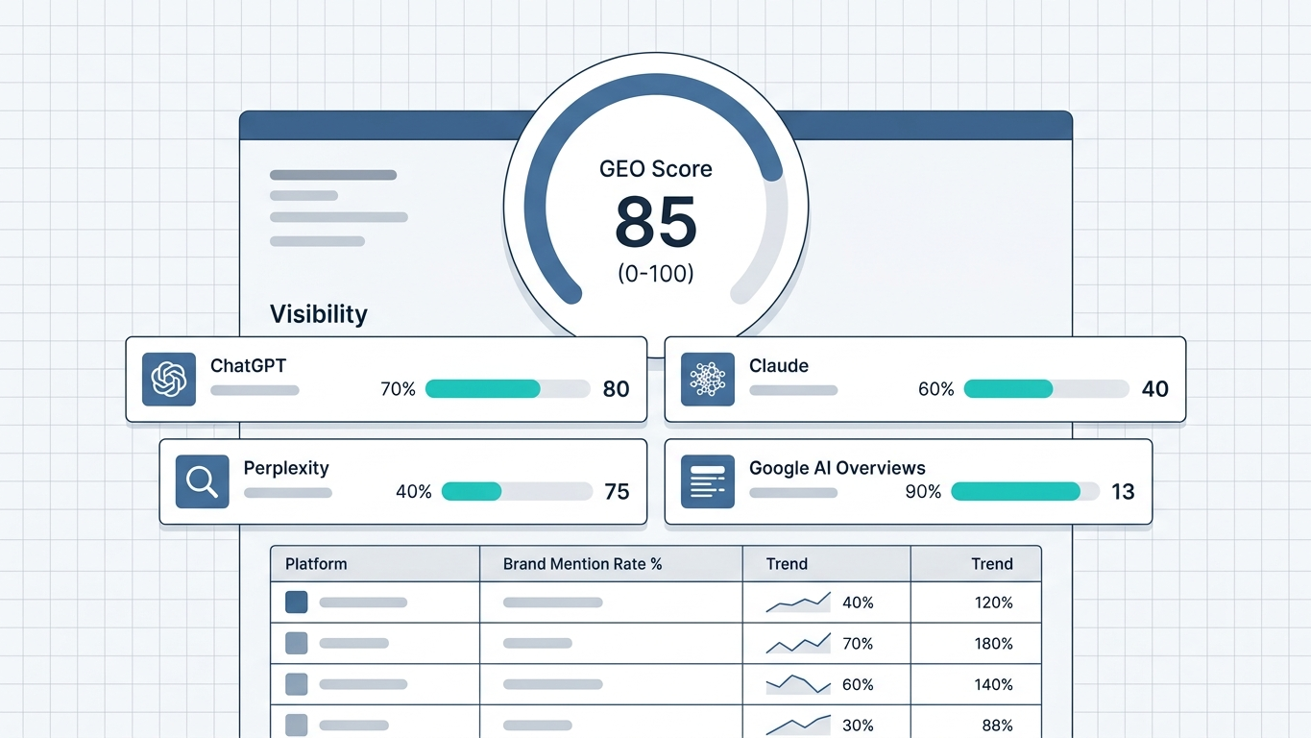Click the Perplexity score 75

pos(617,491)
